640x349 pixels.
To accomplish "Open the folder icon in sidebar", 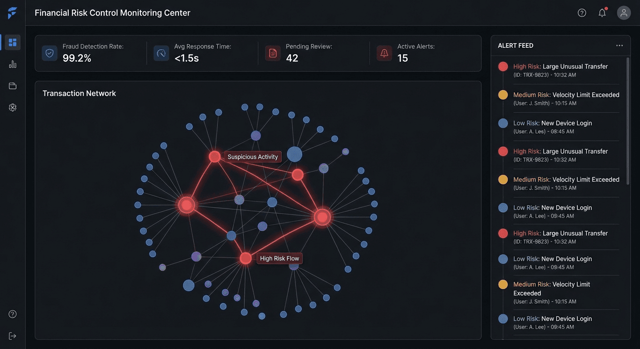I will pyautogui.click(x=13, y=86).
